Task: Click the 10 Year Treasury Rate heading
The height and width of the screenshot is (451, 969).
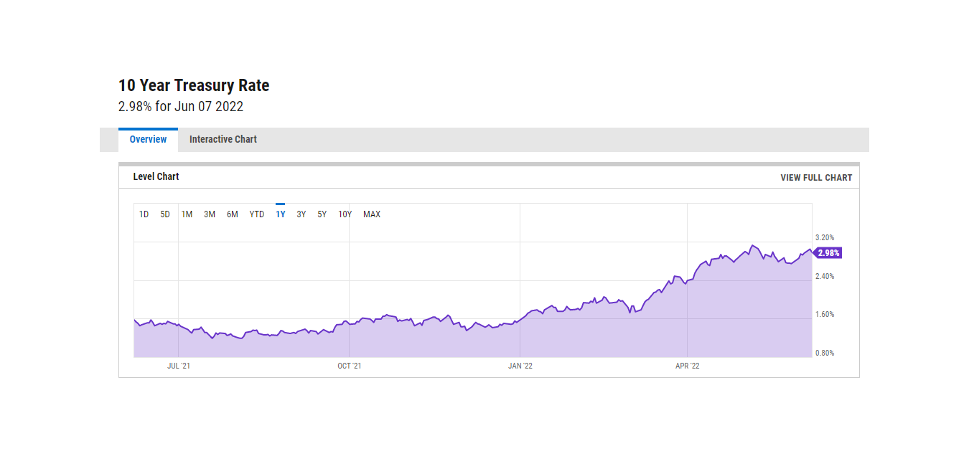Action: [194, 85]
